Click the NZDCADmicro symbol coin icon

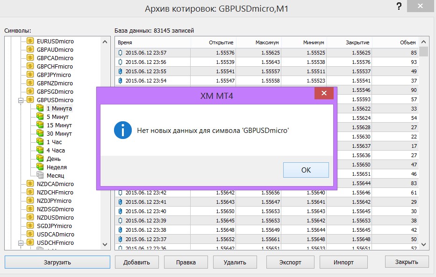click(x=30, y=184)
